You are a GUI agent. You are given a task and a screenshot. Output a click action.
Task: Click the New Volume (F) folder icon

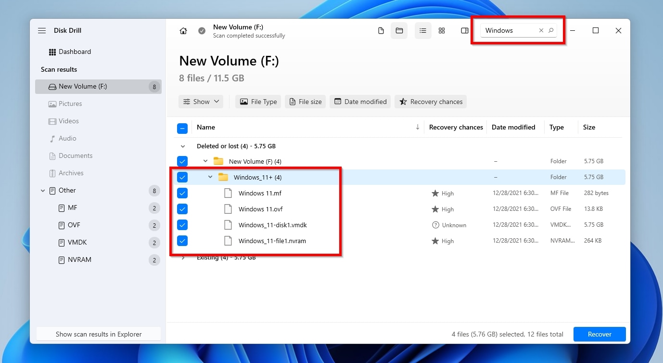(x=218, y=161)
